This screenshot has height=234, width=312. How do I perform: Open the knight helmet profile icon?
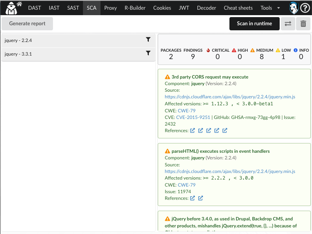[294, 8]
